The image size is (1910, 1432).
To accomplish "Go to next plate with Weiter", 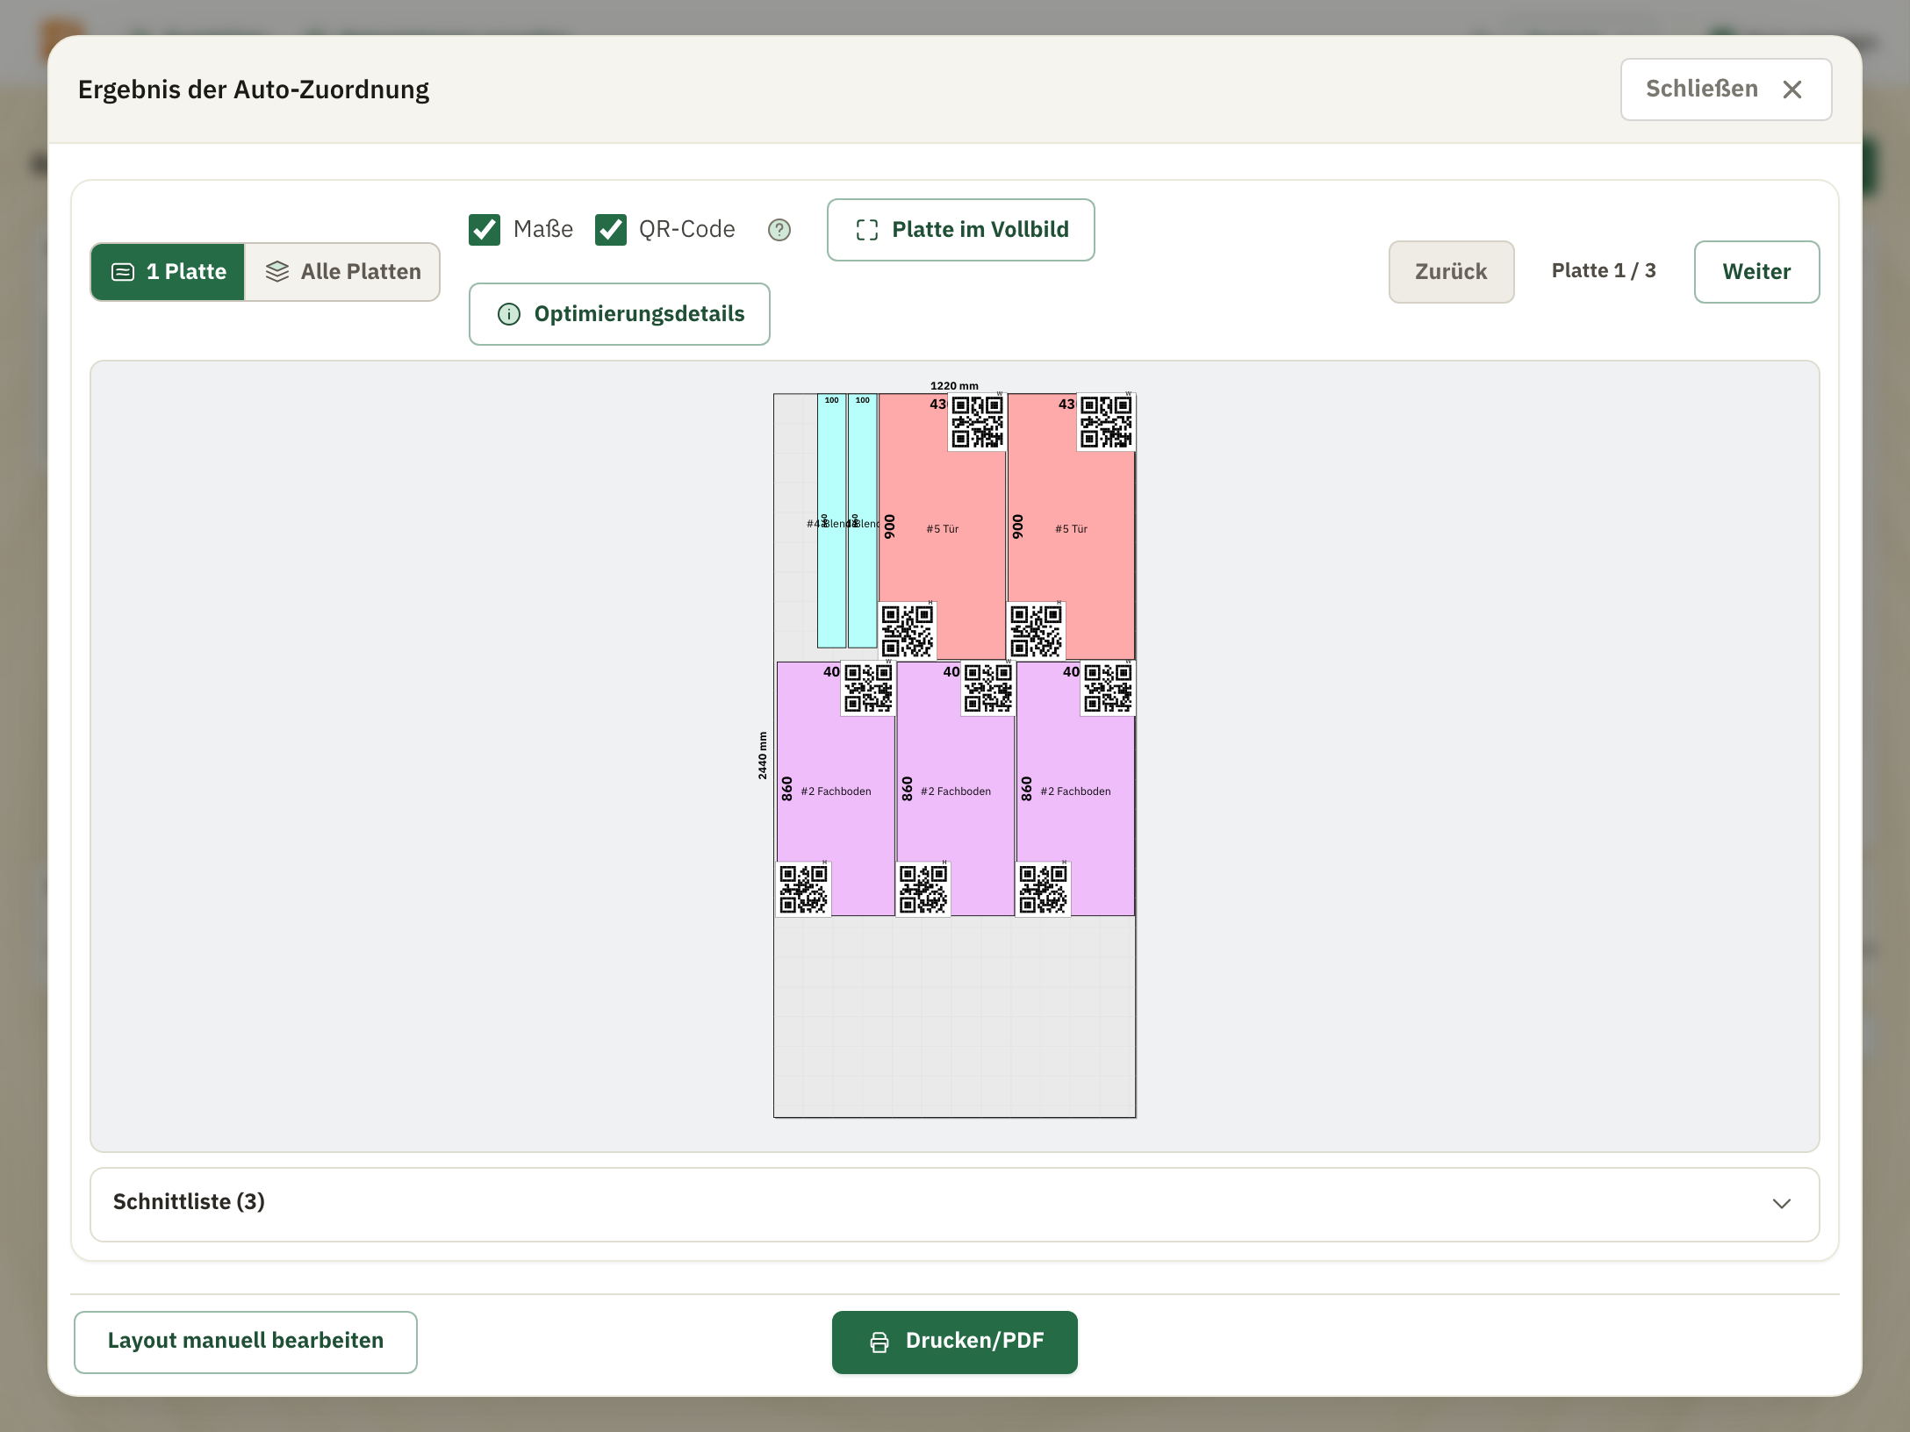I will [x=1756, y=272].
